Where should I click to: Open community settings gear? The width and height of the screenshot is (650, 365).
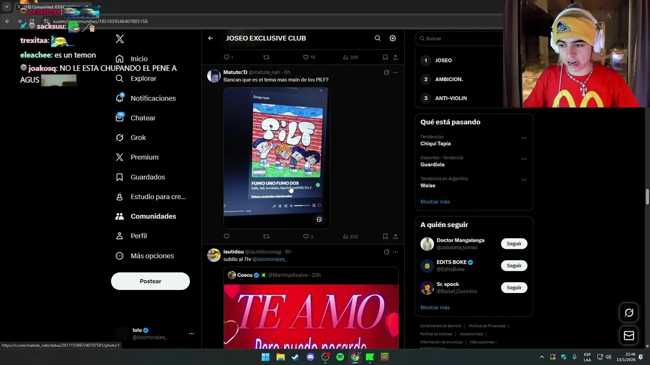click(x=393, y=38)
